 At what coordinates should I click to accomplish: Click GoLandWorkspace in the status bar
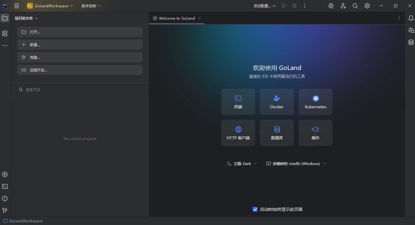[x=23, y=221]
